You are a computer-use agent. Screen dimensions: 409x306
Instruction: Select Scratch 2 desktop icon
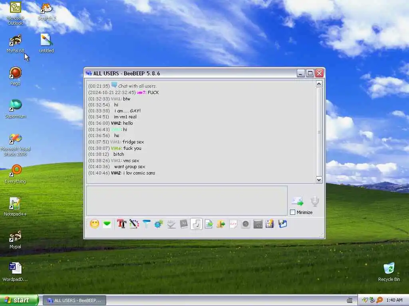47,12
